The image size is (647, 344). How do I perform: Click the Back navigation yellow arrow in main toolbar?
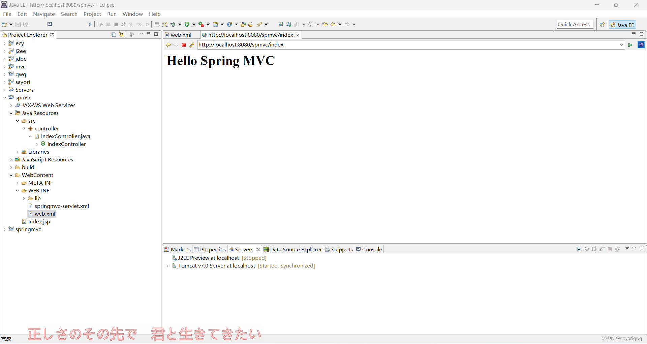click(333, 24)
